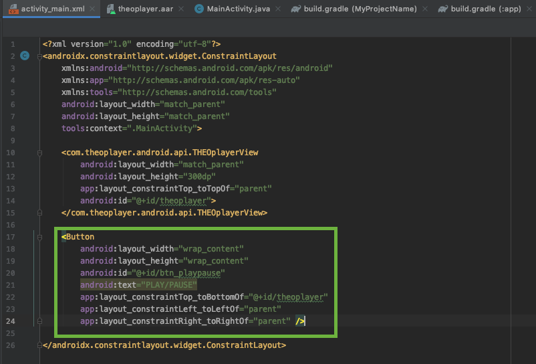Close the activity_main.xml tab
The height and width of the screenshot is (364, 536).
coord(92,9)
